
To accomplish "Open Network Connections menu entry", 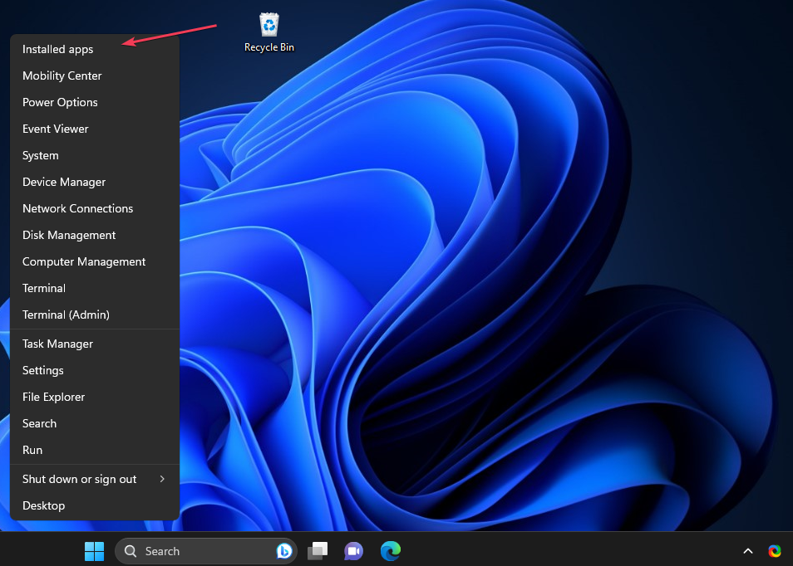I will [x=77, y=208].
